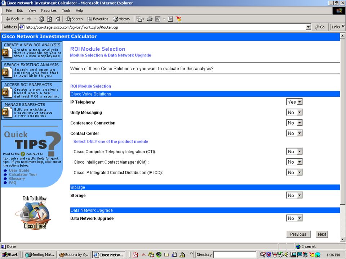Screen dimensions: 346x259
Task: Click the Discuss toolbar icon
Action: [x=170, y=19]
